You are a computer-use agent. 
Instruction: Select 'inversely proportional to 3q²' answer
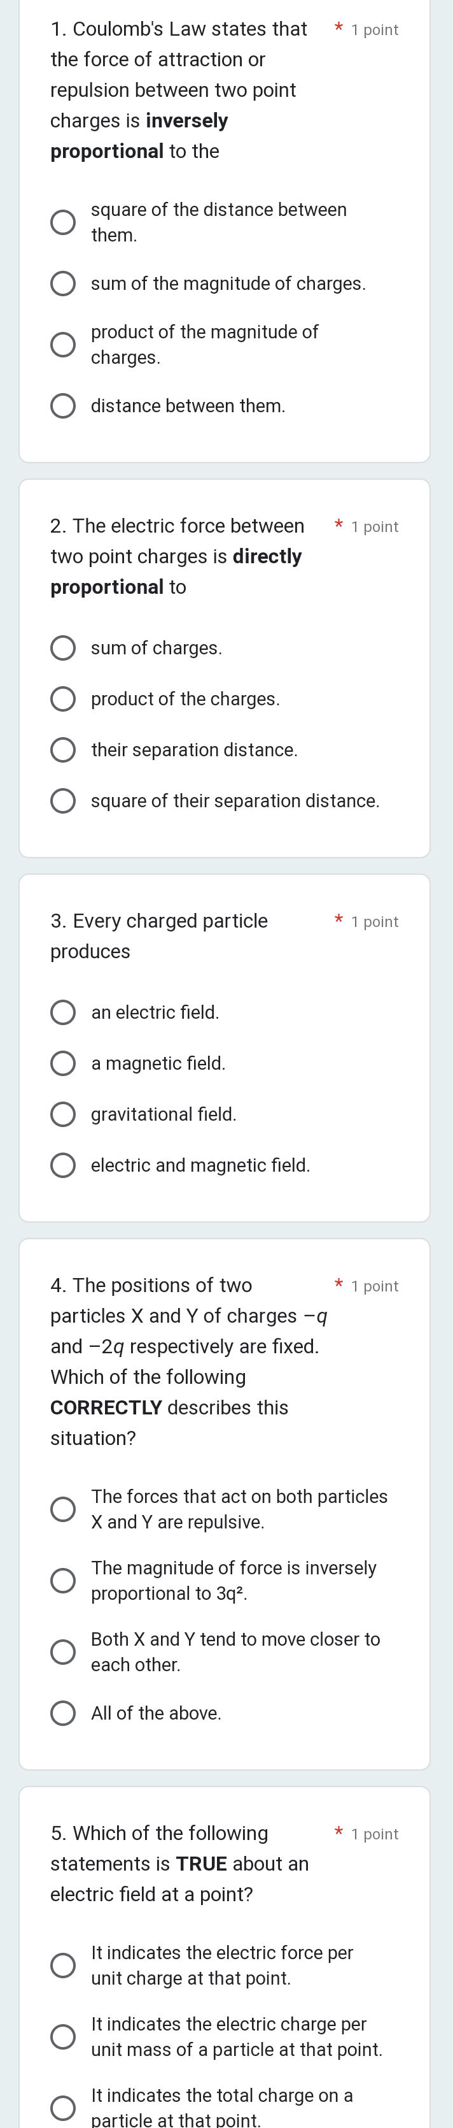point(64,1580)
